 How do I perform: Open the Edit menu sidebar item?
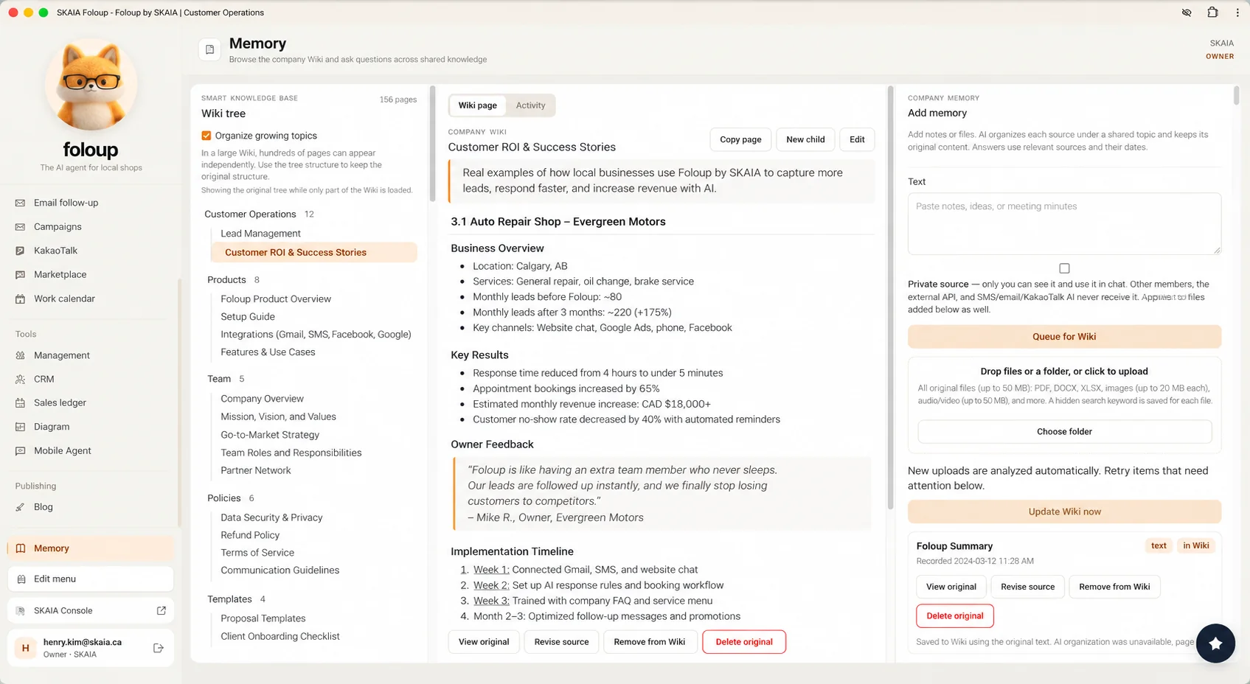[91, 579]
